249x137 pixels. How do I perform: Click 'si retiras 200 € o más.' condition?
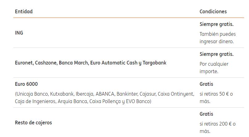click(x=217, y=127)
